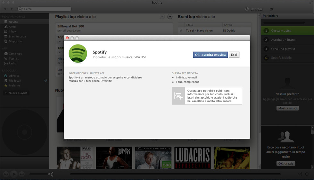Screen dimensions: 314x180
Task: Go forward with the right navigation arrow
Action: pos(12,9)
